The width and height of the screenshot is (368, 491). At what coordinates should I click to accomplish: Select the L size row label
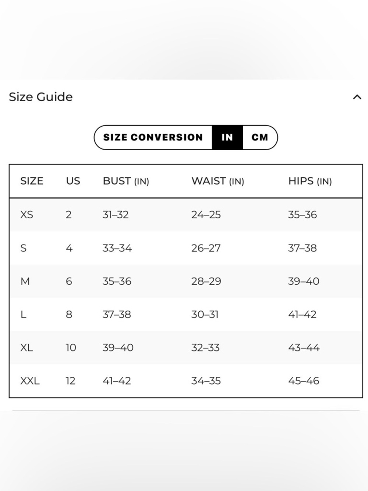23,315
